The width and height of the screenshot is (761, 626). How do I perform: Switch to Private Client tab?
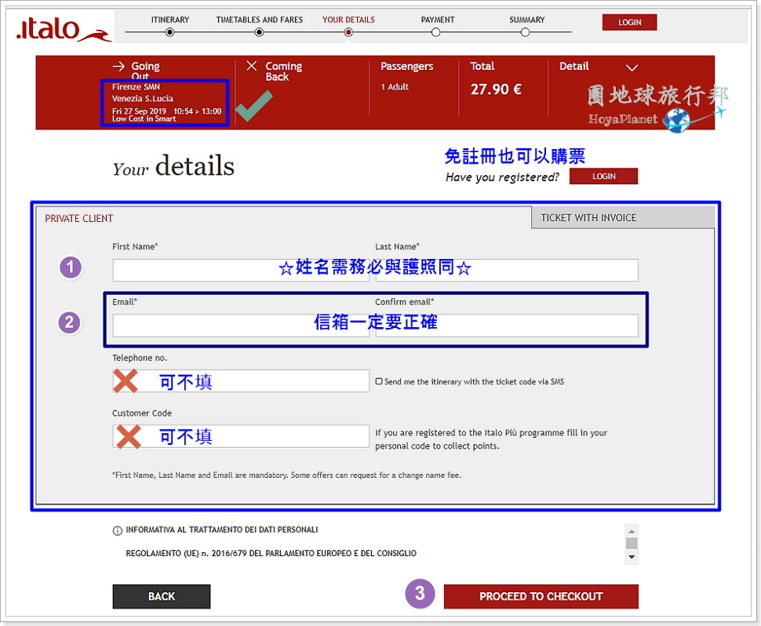pos(79,218)
